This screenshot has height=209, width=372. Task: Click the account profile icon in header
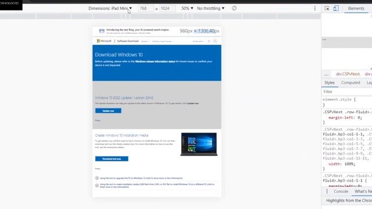(215, 41)
